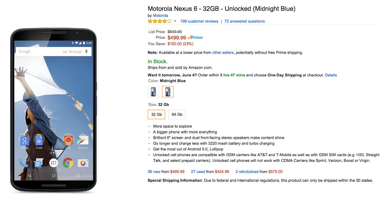Tap the microphone icon in the Google bar
This screenshot has width=384, height=204.
[86, 51]
